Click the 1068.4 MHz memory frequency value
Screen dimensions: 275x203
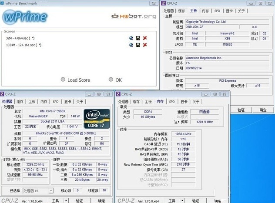point(183,134)
